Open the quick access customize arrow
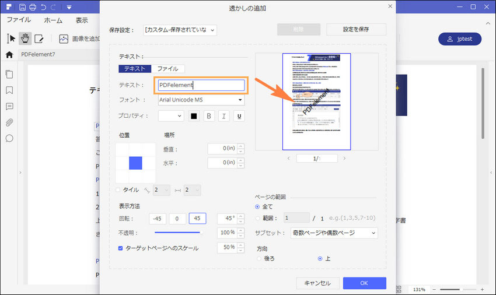This screenshot has height=295, width=496. [x=69, y=7]
